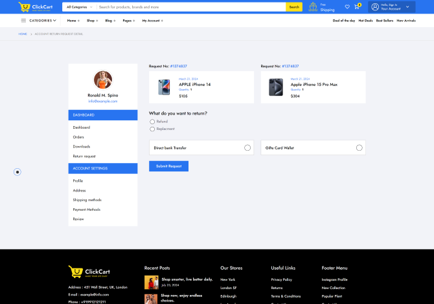Open the wishlist heart icon

coord(347,7)
